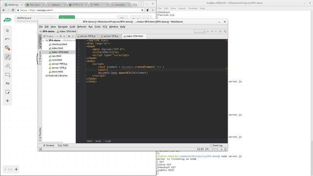Click the AWW logo in the browser page
Screen dimensions: 313x176
(x=7, y=20)
